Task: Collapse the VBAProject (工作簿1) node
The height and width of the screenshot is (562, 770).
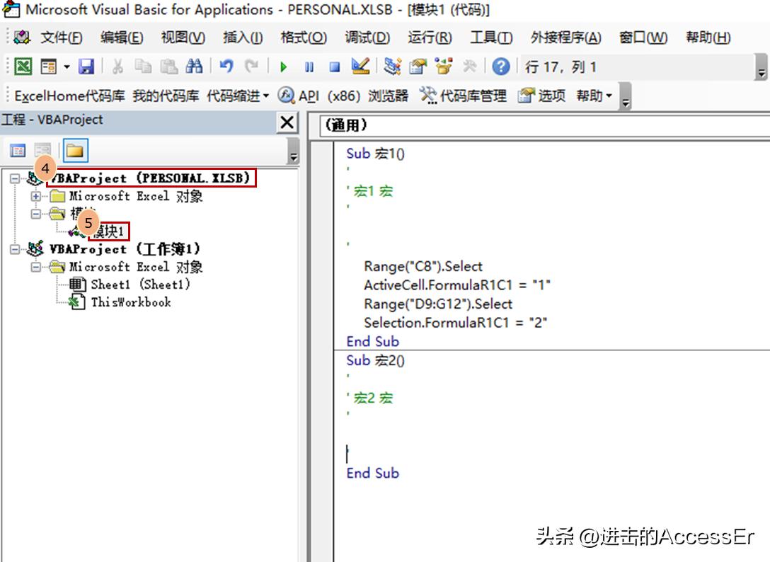Action: coord(16,249)
